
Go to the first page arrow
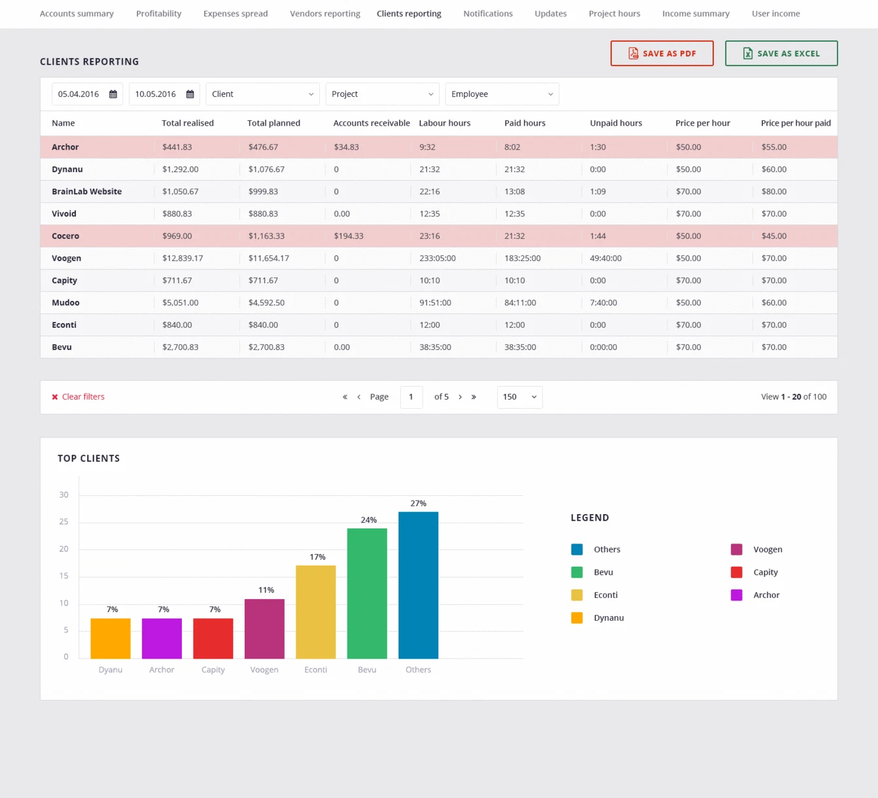345,397
